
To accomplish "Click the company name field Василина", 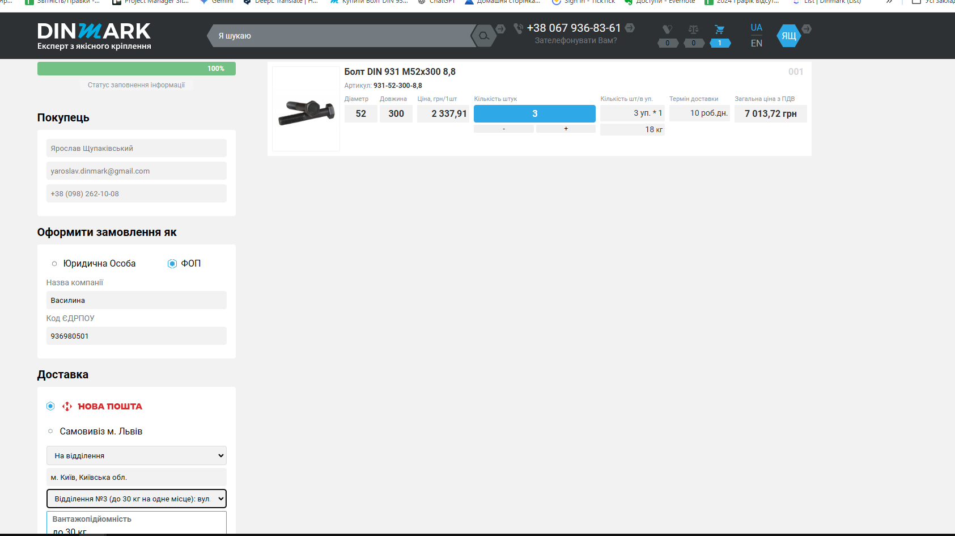I will point(137,300).
